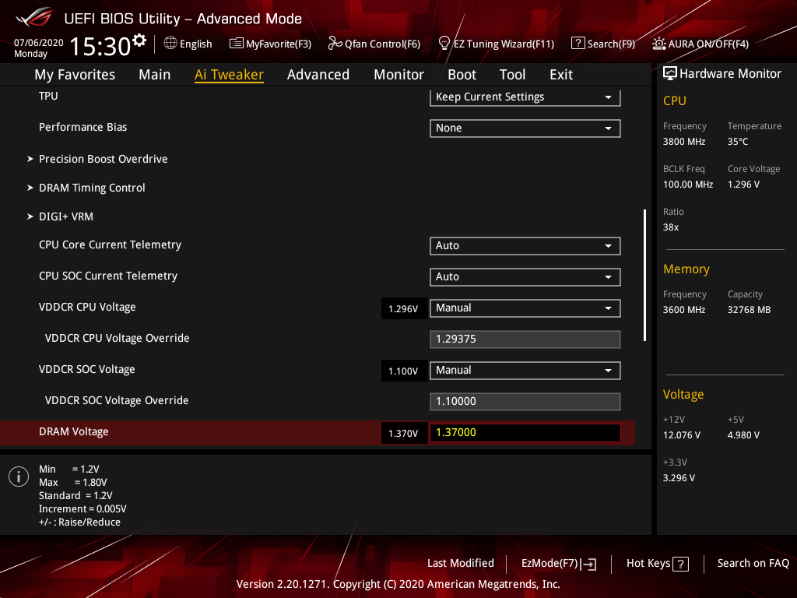Click the 38x ratio value
Image resolution: width=797 pixels, height=598 pixels.
point(670,227)
